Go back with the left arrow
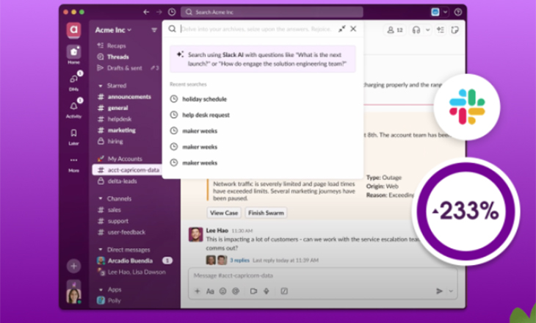The image size is (536, 323). (x=146, y=12)
